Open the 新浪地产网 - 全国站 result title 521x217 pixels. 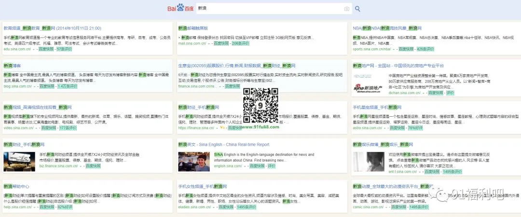[x=398, y=66]
